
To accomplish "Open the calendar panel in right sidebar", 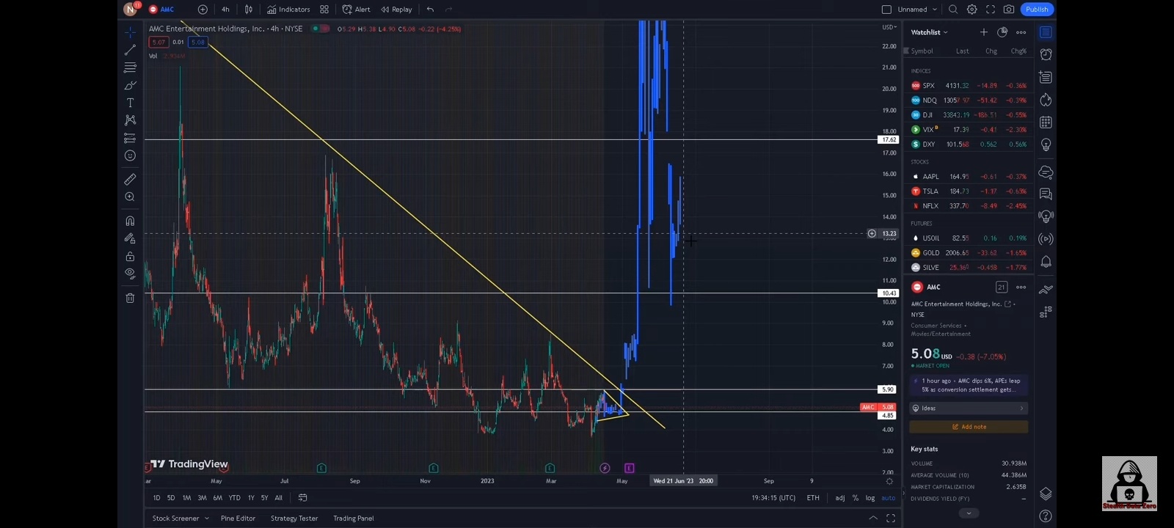I will 1046,122.
